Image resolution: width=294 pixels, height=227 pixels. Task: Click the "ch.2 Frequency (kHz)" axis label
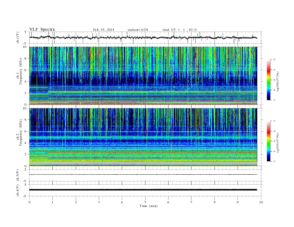click(x=19, y=132)
